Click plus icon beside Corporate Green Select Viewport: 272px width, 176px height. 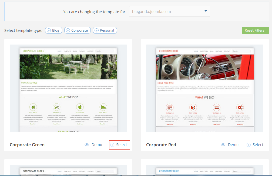tap(112, 145)
